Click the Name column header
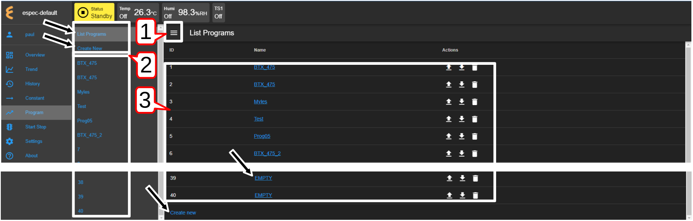Screen dimensions: 693x221 [x=260, y=50]
